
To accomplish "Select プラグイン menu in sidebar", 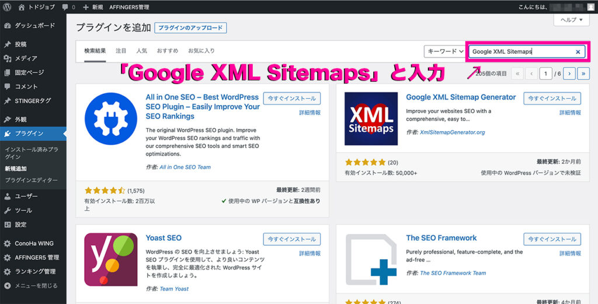I will click(x=33, y=134).
